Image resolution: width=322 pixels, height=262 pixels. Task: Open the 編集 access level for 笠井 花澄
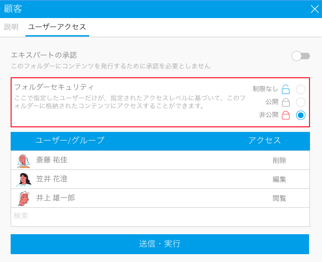click(x=279, y=179)
